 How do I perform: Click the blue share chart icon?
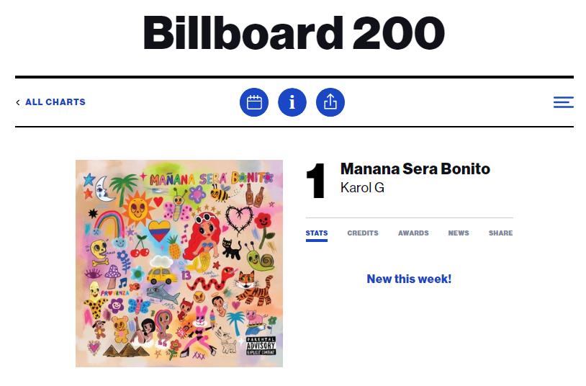tap(330, 102)
